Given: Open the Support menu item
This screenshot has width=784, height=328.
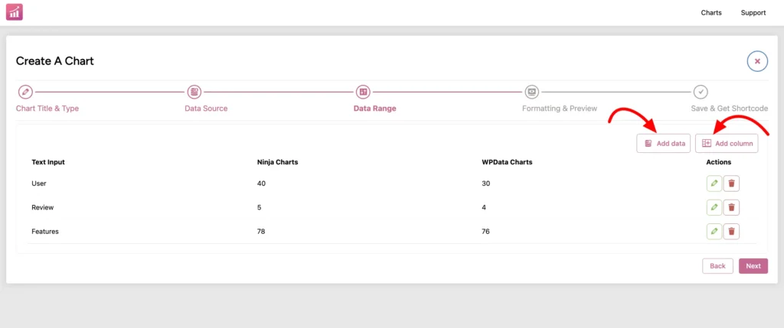Looking at the screenshot, I should pyautogui.click(x=753, y=13).
